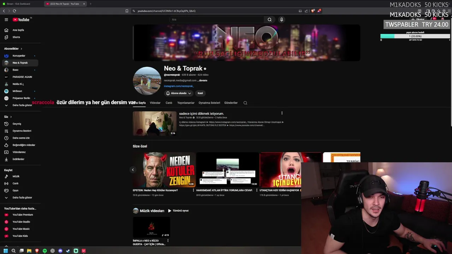Play HAKKIMDAKİ ATILAN İFTİRA video thumbnail
This screenshot has height=254, width=452.
pyautogui.click(x=227, y=170)
